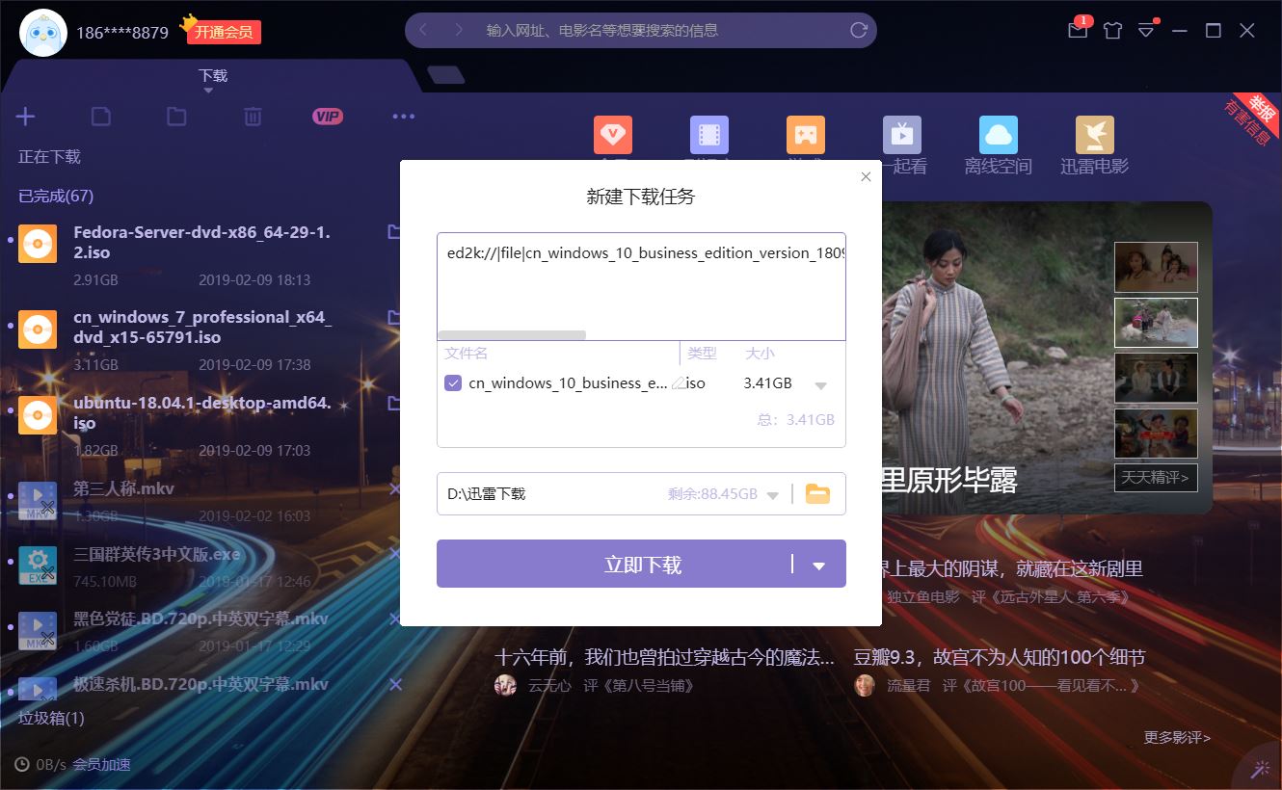Open the more options ellipsis icon

pos(403,116)
